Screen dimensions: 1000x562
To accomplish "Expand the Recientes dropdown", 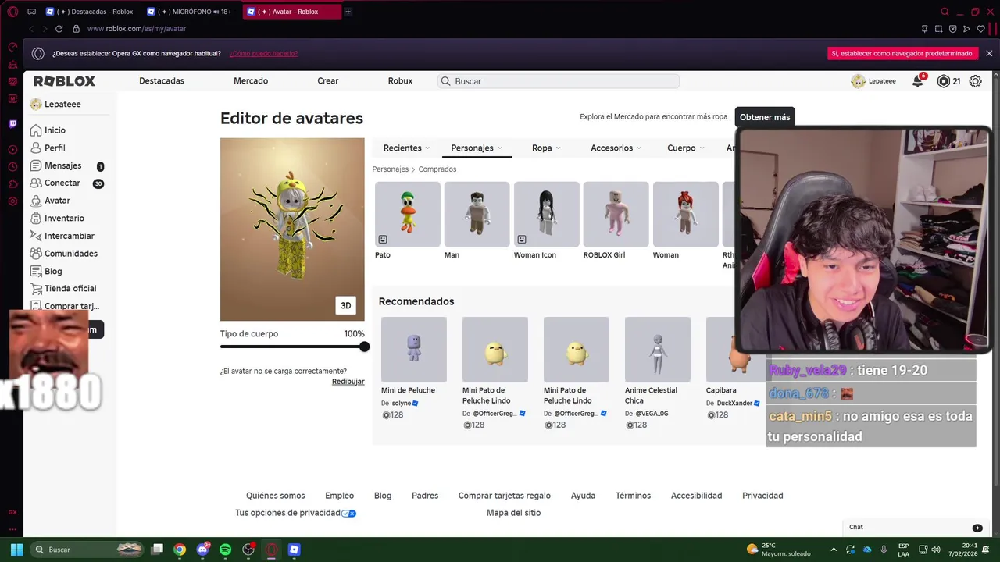I will click(406, 148).
